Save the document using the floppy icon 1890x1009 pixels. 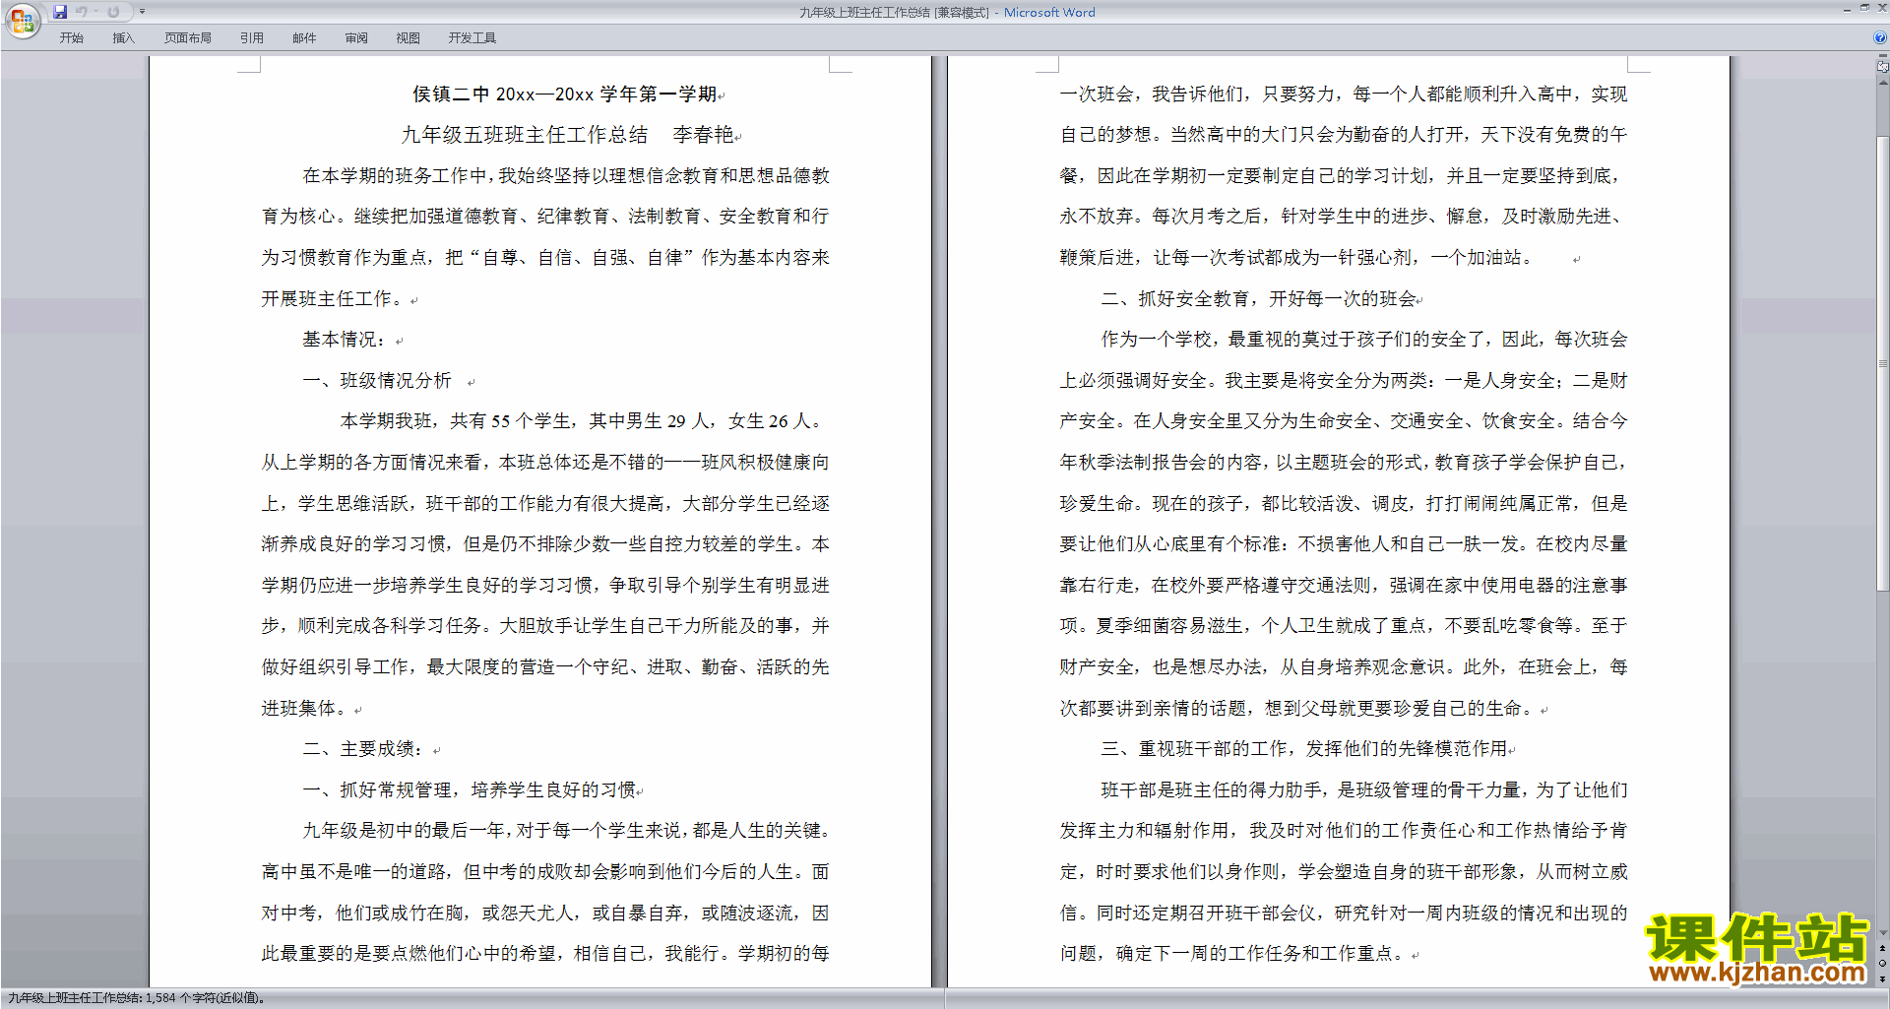tap(60, 12)
